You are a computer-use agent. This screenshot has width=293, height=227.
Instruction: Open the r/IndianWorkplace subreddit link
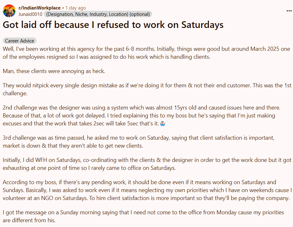39,8
